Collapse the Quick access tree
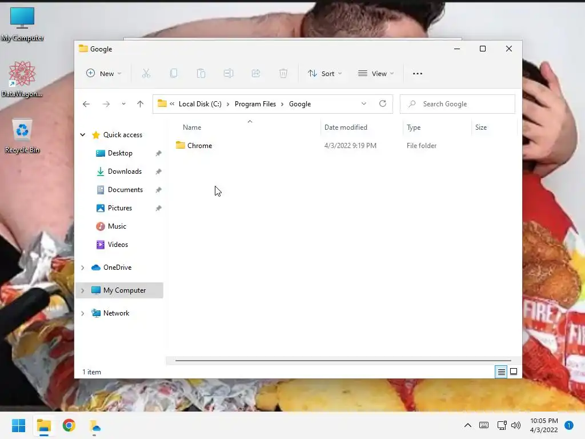 [x=83, y=135]
